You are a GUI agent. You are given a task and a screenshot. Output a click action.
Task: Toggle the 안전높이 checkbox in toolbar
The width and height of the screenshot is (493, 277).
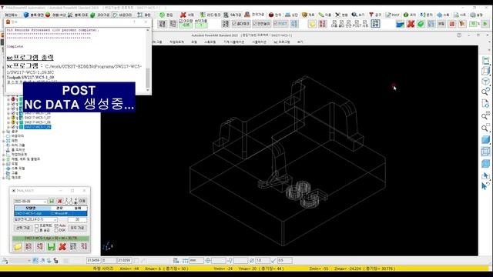[x=255, y=24]
